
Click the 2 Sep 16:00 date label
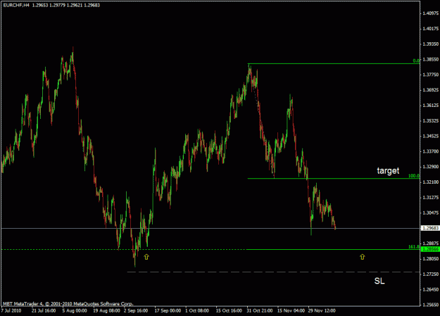coord(136,310)
